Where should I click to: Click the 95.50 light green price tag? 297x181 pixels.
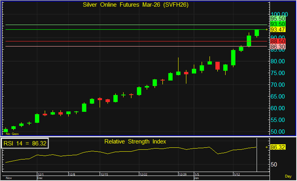(x=278, y=19)
